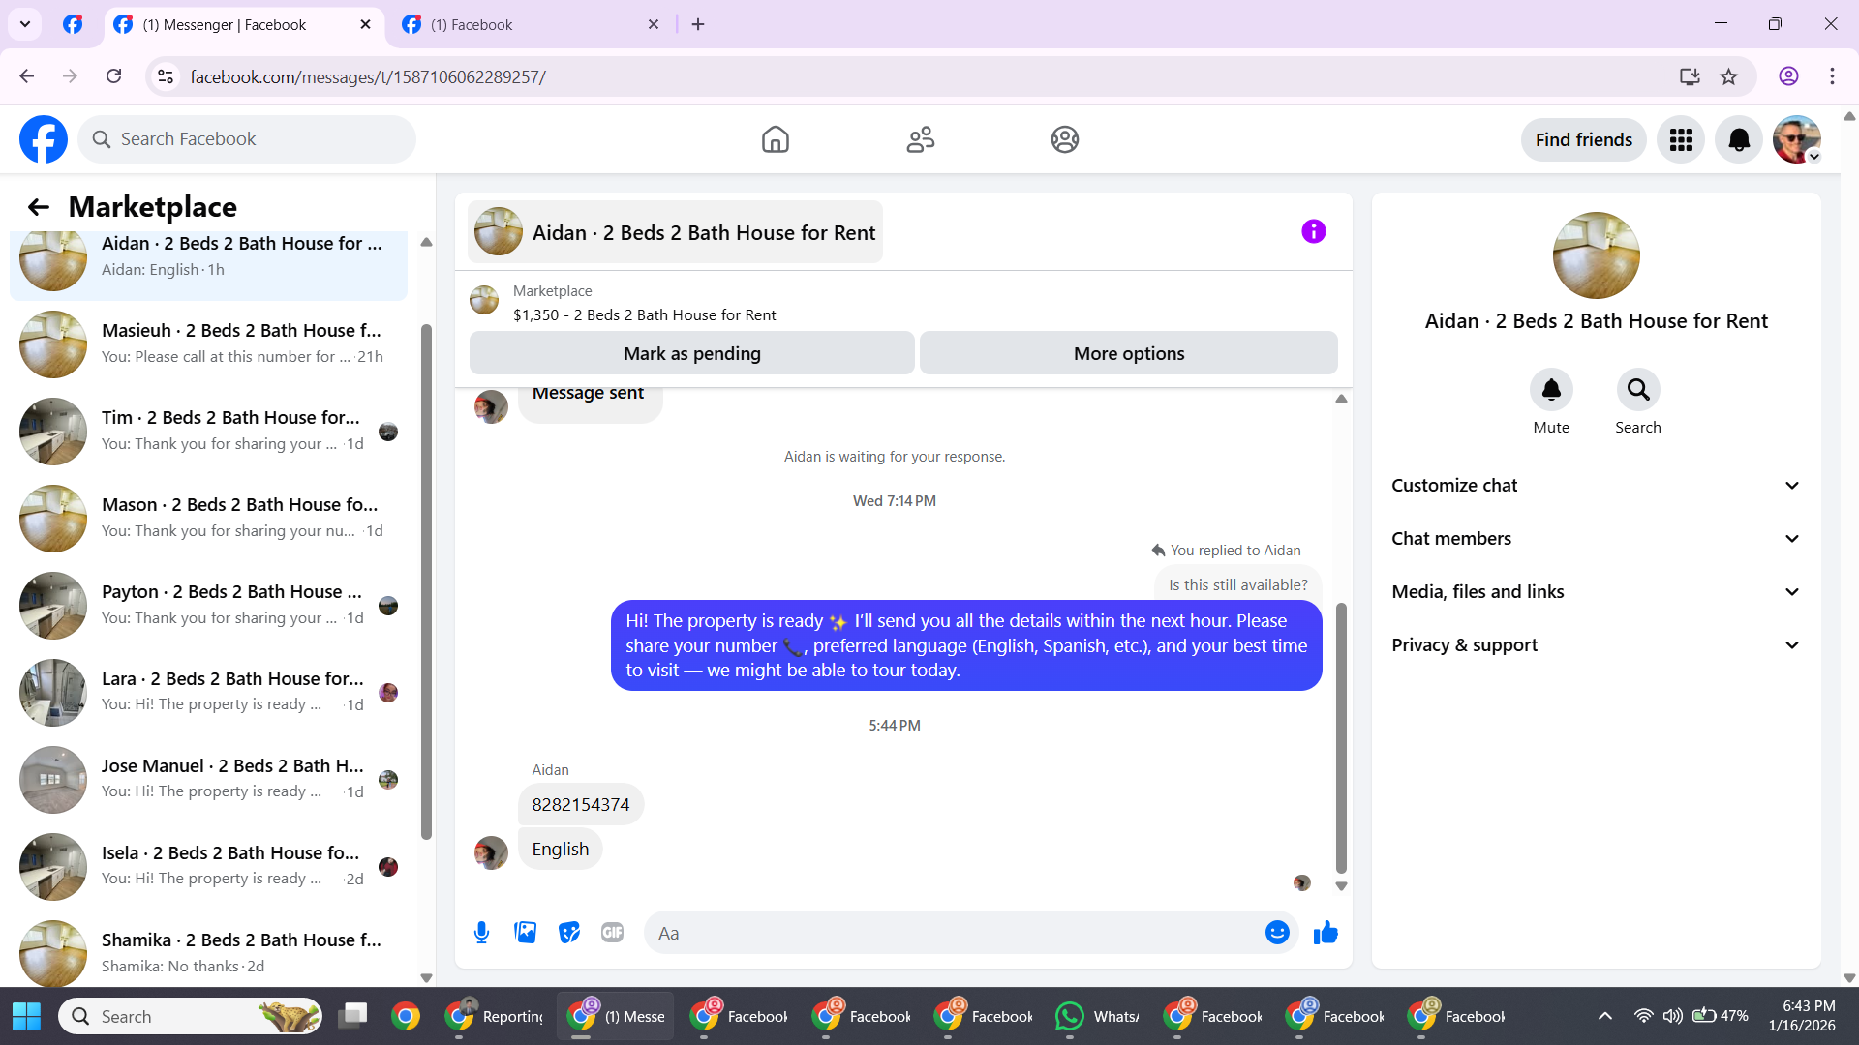The width and height of the screenshot is (1859, 1045).
Task: Open notifications bell in top bar
Action: 1739,140
